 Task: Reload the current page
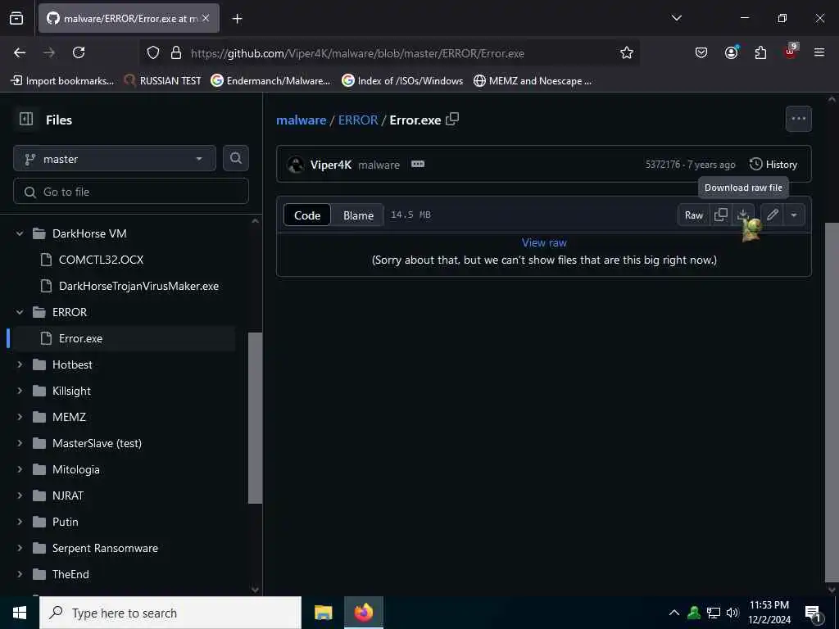(79, 52)
